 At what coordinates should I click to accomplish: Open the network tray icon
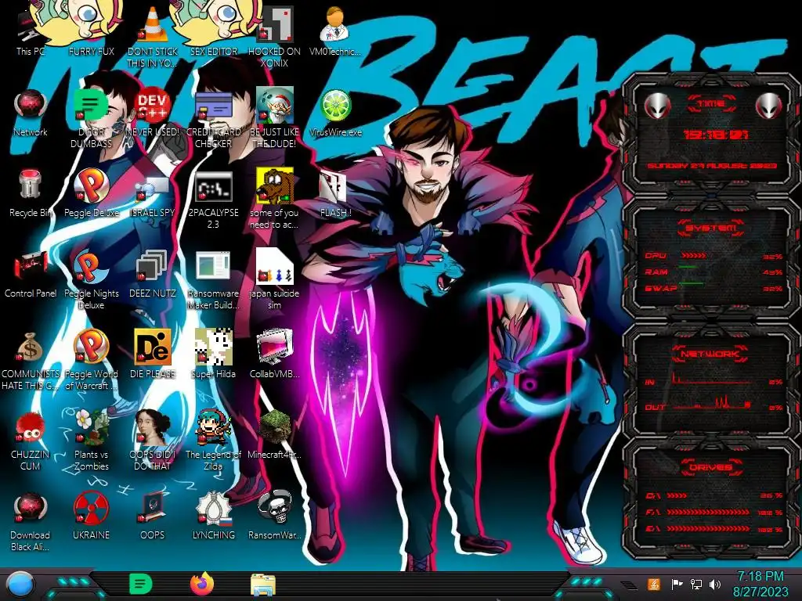(696, 584)
